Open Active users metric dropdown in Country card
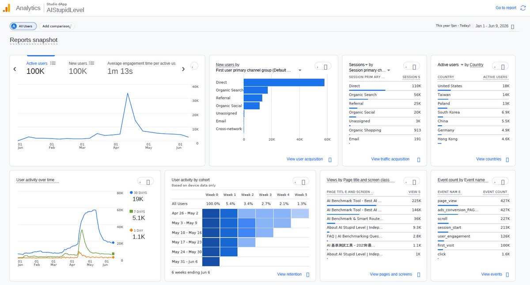The height and width of the screenshot is (285, 530). [462, 65]
